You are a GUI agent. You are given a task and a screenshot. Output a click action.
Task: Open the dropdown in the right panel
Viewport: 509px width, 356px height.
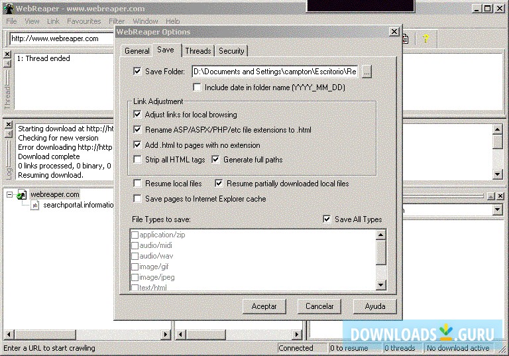coord(497,210)
